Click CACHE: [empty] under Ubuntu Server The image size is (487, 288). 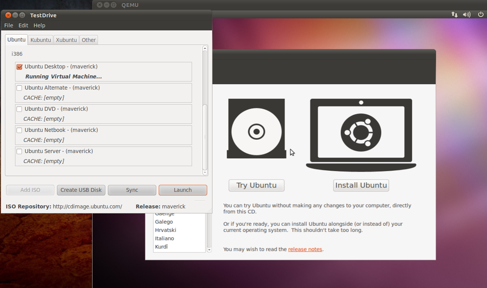coord(44,161)
